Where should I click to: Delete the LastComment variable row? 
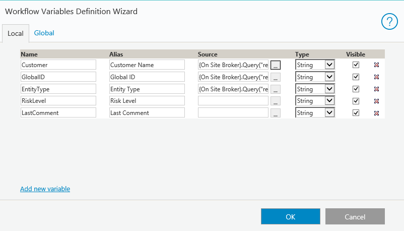pyautogui.click(x=376, y=113)
